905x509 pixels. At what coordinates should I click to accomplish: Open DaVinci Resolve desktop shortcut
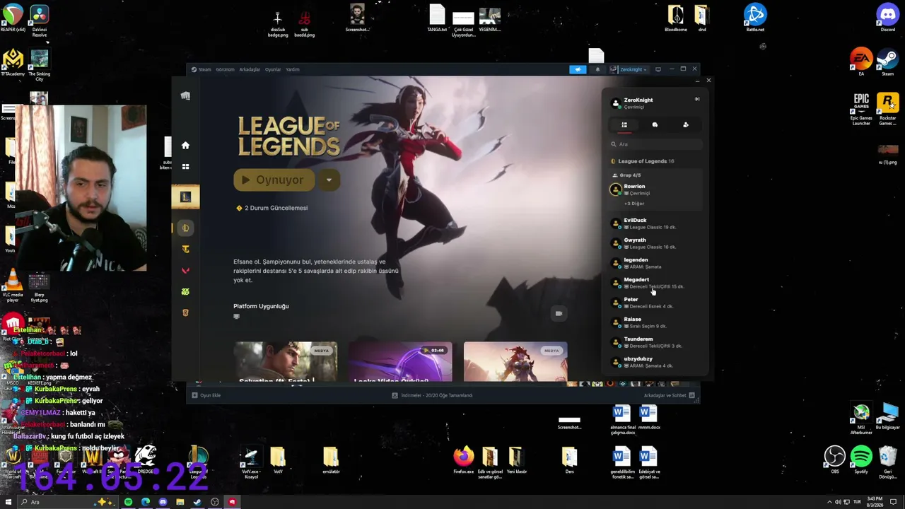click(40, 20)
